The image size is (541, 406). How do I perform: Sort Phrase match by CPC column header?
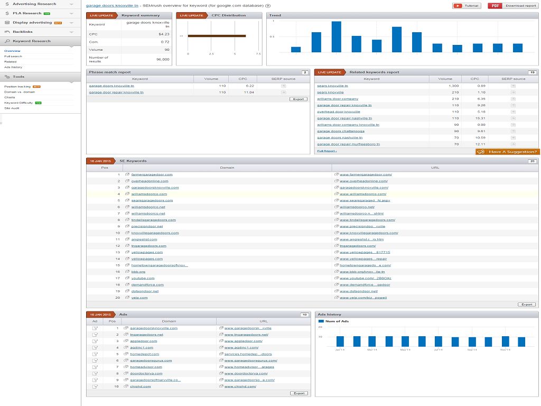242,79
